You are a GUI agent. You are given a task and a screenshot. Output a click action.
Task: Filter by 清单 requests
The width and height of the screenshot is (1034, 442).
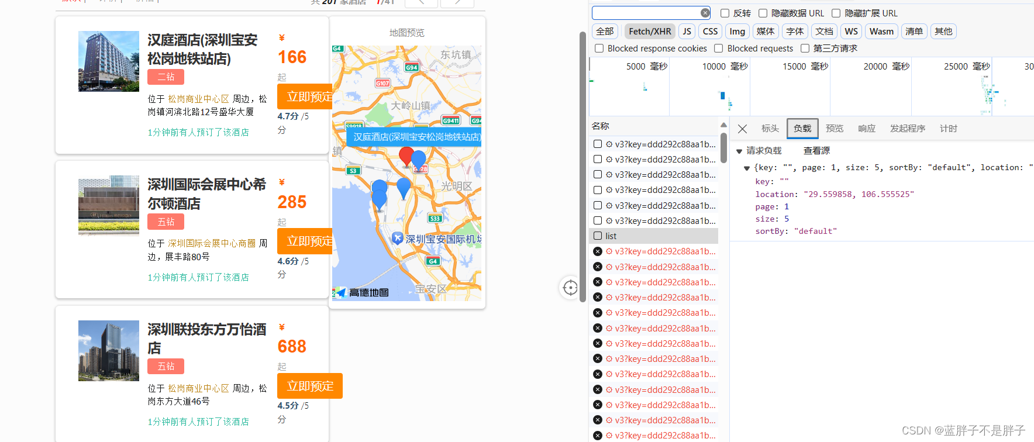coord(914,31)
